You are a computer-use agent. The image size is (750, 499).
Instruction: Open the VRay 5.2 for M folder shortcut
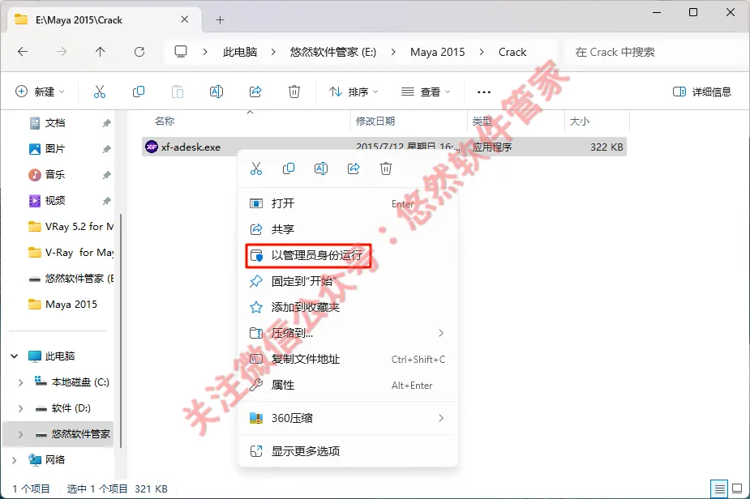point(70,227)
